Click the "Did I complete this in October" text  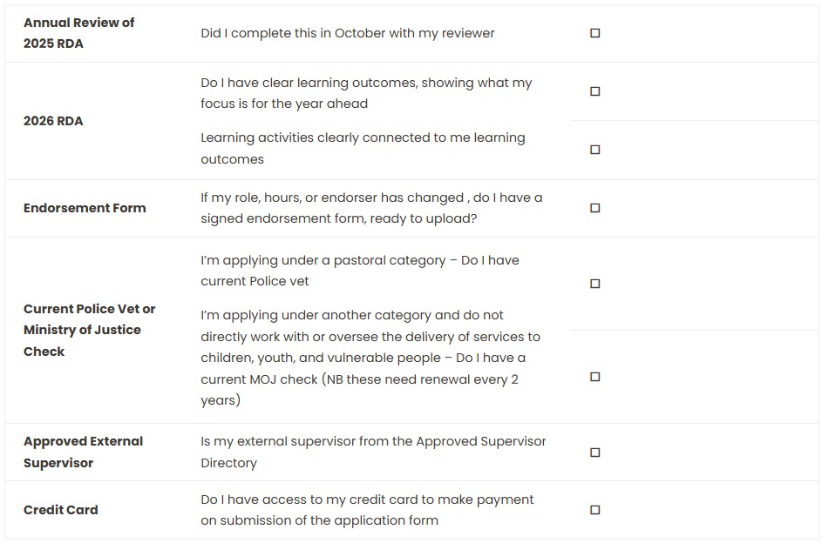click(347, 33)
